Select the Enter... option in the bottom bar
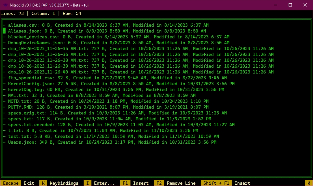This screenshot has width=313, height=186. 104,183
